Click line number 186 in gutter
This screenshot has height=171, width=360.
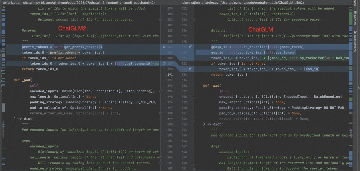coord(170,47)
